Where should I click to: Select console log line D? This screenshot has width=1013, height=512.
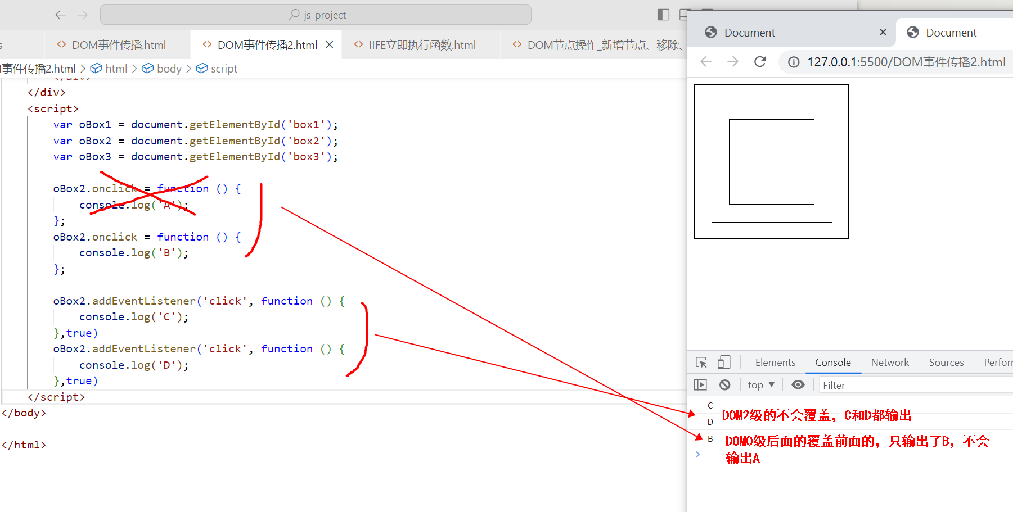tap(710, 422)
